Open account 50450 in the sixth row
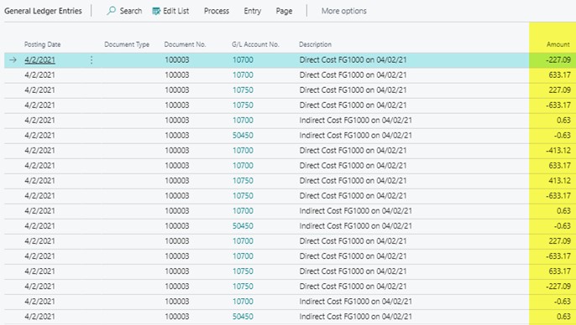Viewport: 576px width, 325px height. click(243, 135)
